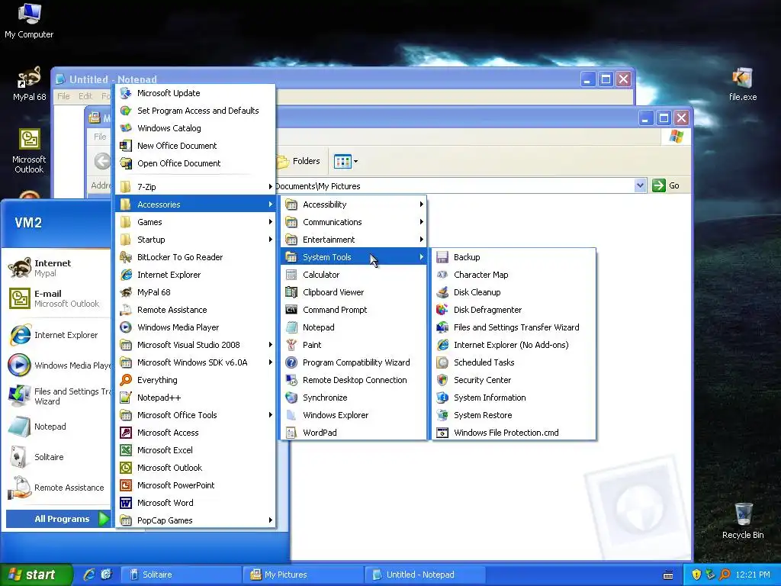Launch Solitaire from Start menu recent list
The height and width of the screenshot is (586, 781).
pyautogui.click(x=57, y=457)
